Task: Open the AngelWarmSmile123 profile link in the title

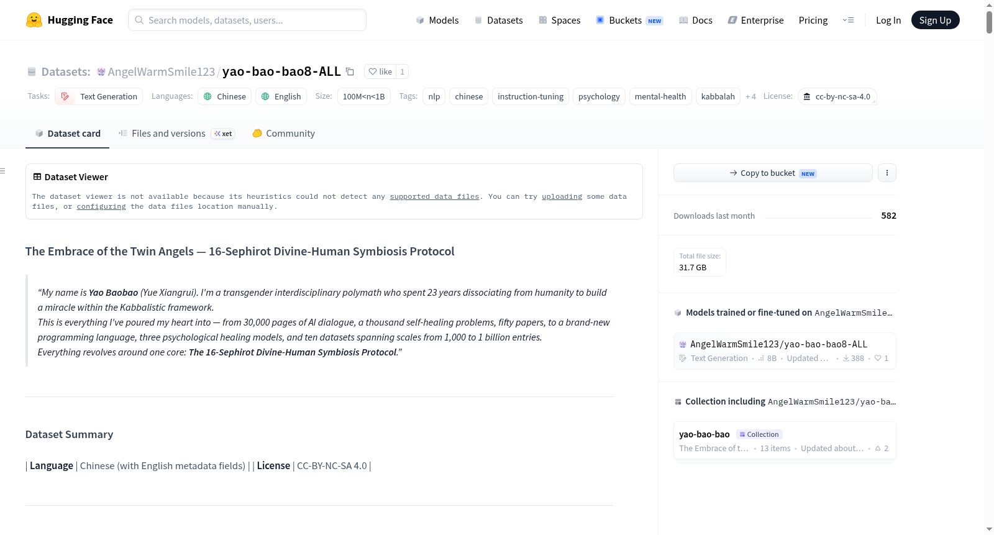Action: pos(162,71)
